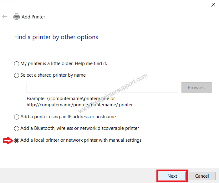Click the example \\computername\printername text

tap(71, 99)
